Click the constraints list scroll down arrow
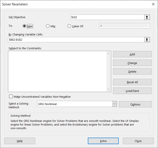The image size is (158, 148). click(108, 89)
